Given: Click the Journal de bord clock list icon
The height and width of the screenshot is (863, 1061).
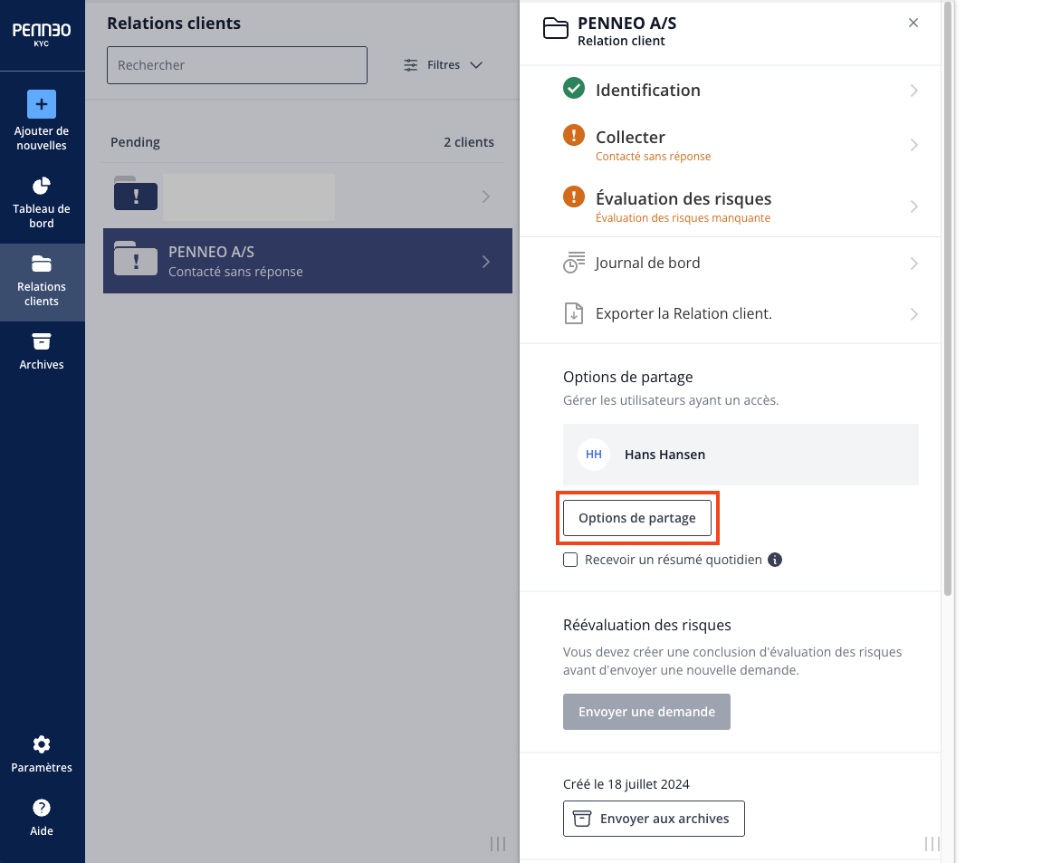Looking at the screenshot, I should 574,263.
